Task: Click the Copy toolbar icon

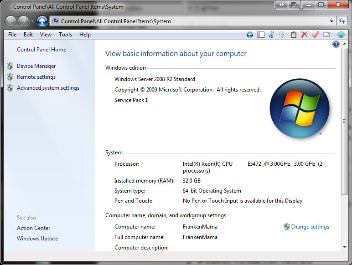Action: (283, 35)
